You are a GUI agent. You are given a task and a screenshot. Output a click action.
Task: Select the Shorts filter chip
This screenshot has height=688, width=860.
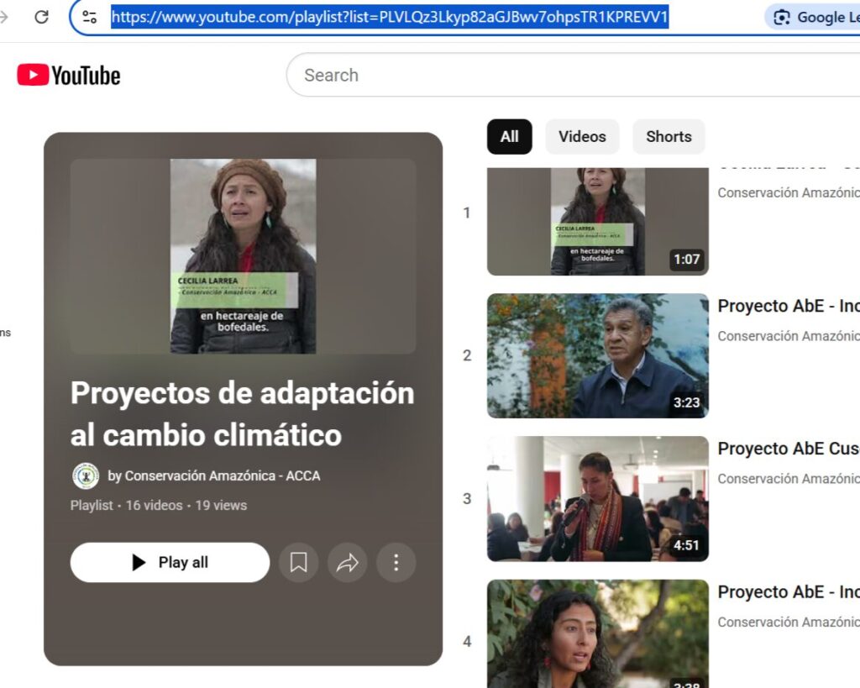point(669,137)
